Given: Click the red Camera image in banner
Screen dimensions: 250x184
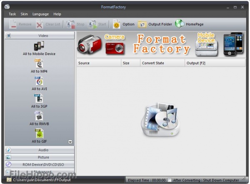Looking at the screenshot, I should (115, 48).
